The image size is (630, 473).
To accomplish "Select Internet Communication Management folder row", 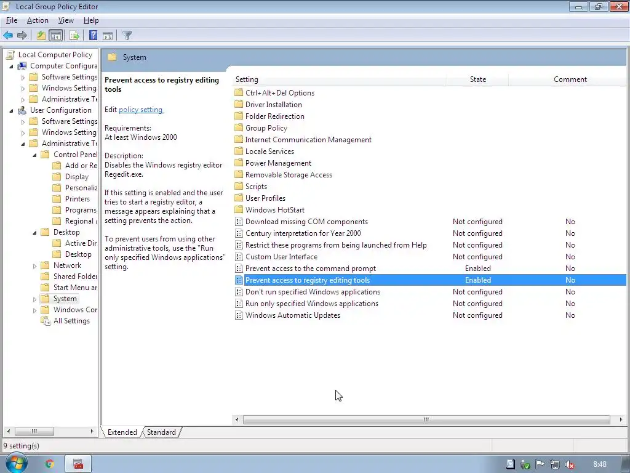I will (430, 140).
